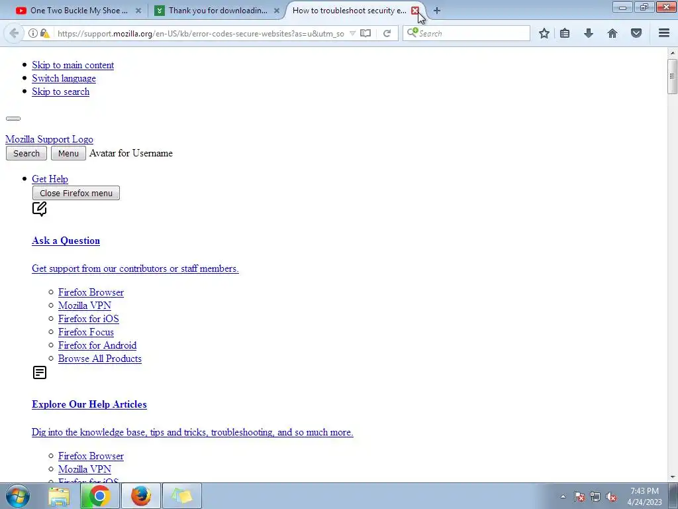Click the search engine magnifier icon
The height and width of the screenshot is (509, 678).
[x=412, y=32]
